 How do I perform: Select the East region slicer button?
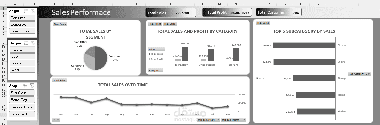click(x=22, y=56)
